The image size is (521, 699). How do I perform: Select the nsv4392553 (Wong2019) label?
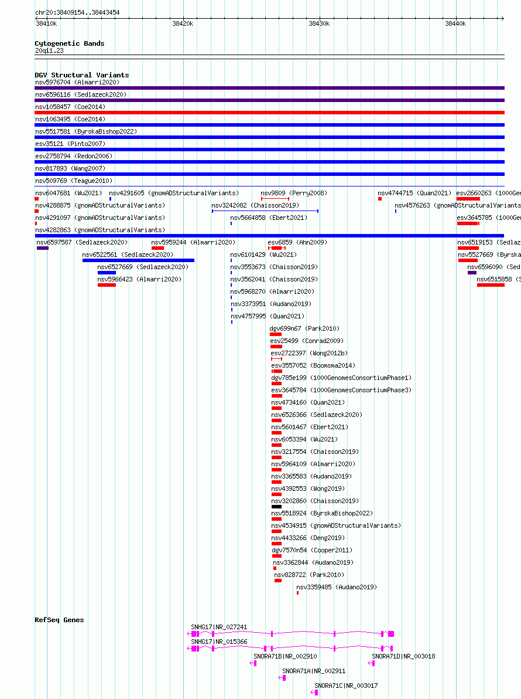[x=308, y=489]
